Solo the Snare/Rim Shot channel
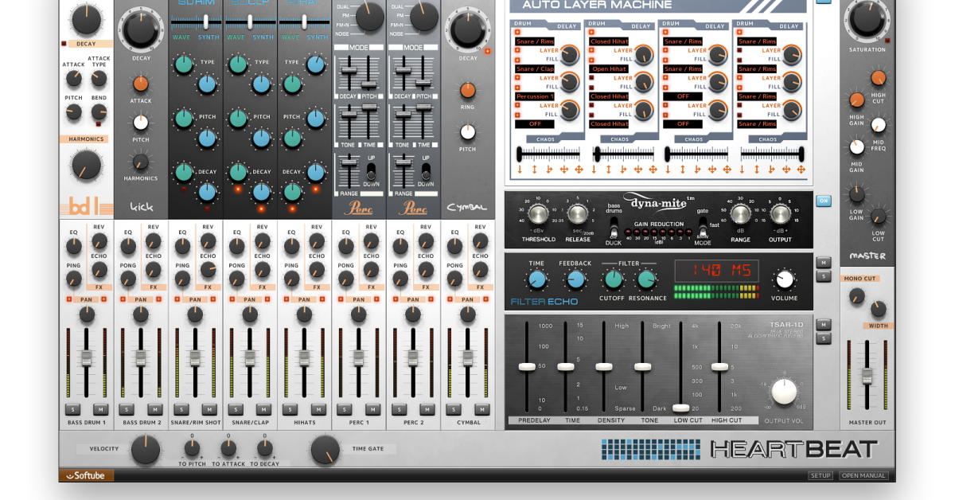This screenshot has width=955, height=500. 181,409
